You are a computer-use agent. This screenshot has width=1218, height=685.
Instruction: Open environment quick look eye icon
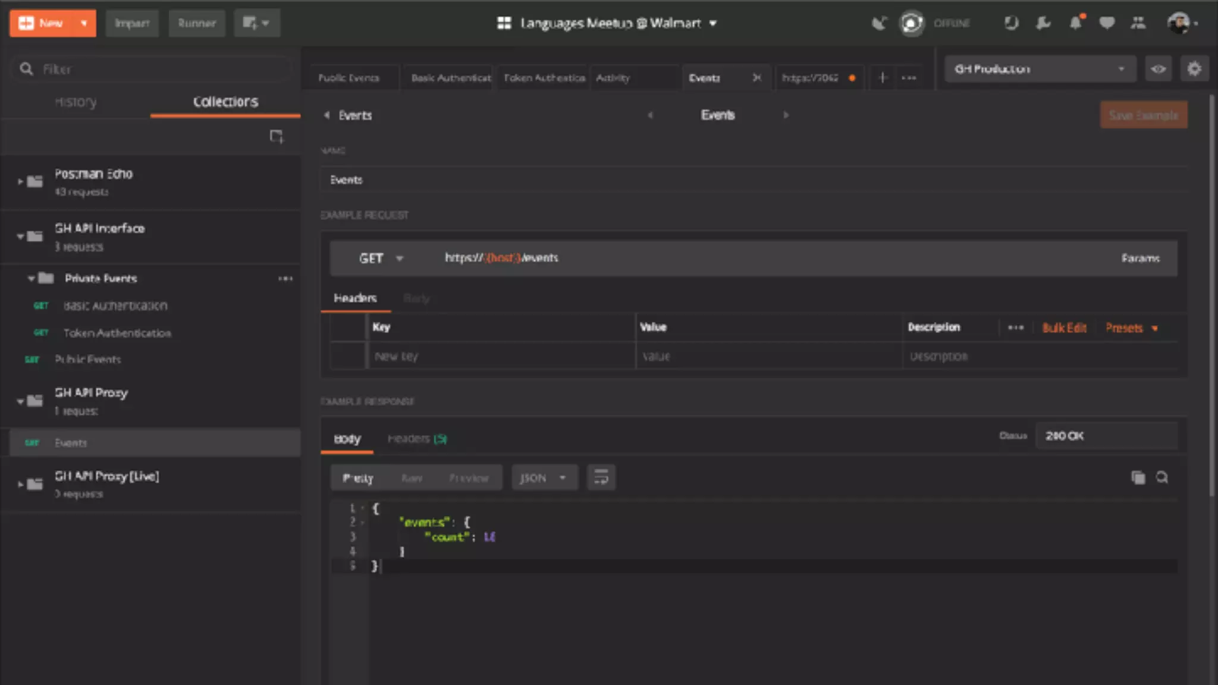click(1158, 69)
